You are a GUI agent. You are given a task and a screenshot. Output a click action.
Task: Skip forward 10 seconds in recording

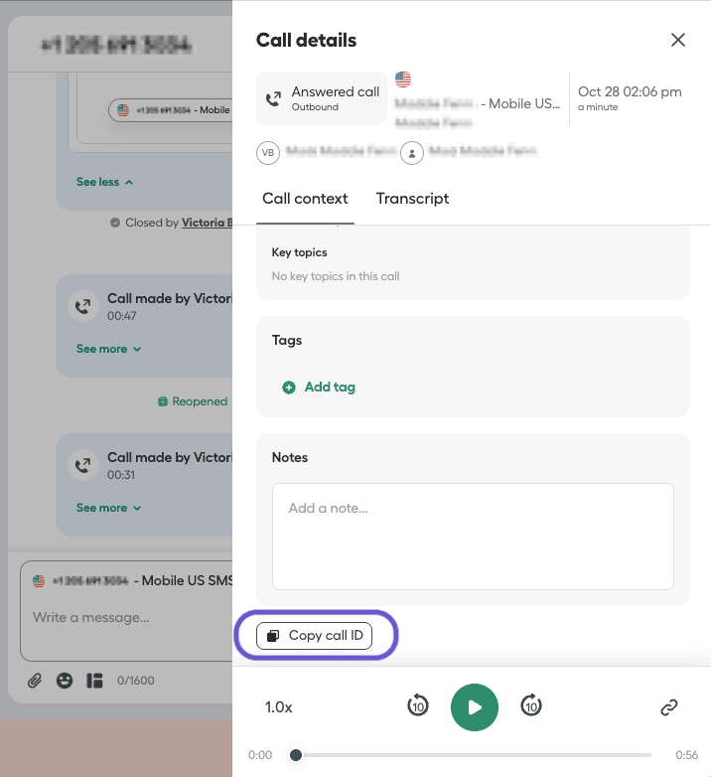(531, 706)
